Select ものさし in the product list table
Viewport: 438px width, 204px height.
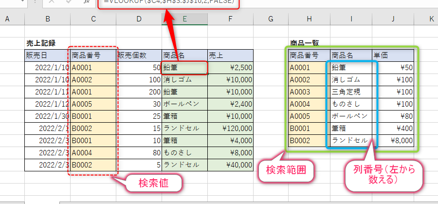[x=351, y=104]
